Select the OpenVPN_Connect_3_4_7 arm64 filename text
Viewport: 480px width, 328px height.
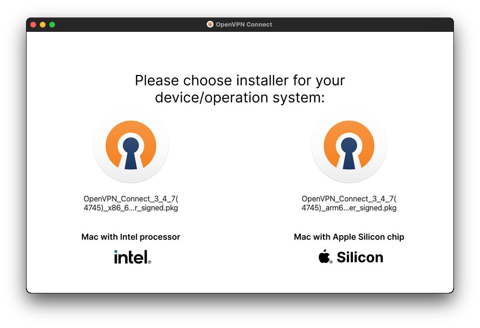click(349, 203)
